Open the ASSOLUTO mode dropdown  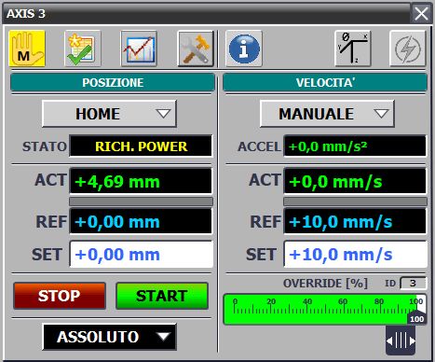click(109, 337)
